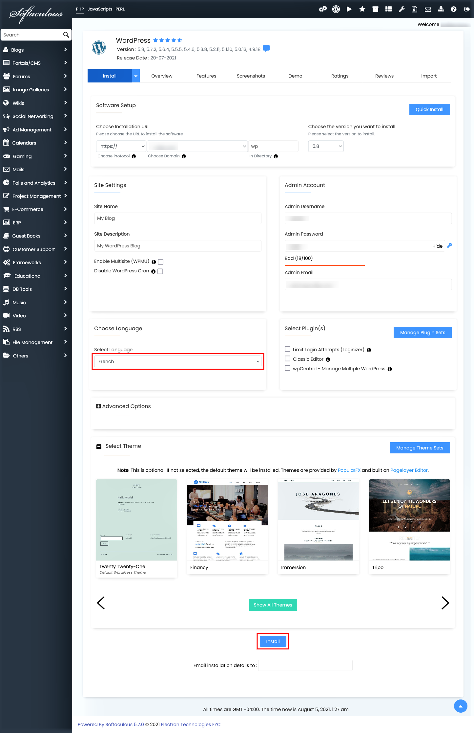Click the Hide password toggle text
Viewport: 474px width, 733px height.
click(x=437, y=246)
